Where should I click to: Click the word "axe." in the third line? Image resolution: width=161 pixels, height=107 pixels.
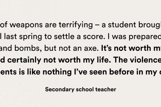click(x=92, y=49)
